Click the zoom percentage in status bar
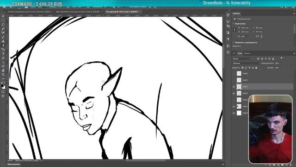The height and width of the screenshot is (167, 296). (x=10, y=161)
